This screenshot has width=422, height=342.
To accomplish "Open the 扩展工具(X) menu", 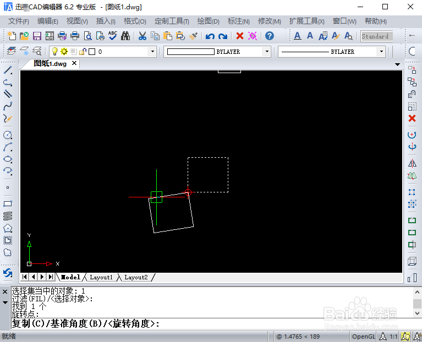I will coord(306,21).
